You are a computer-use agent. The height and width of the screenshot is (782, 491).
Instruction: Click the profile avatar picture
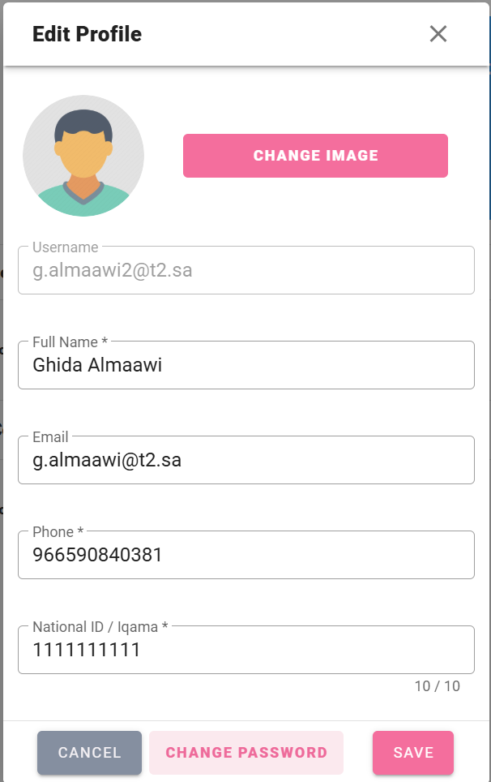click(83, 156)
